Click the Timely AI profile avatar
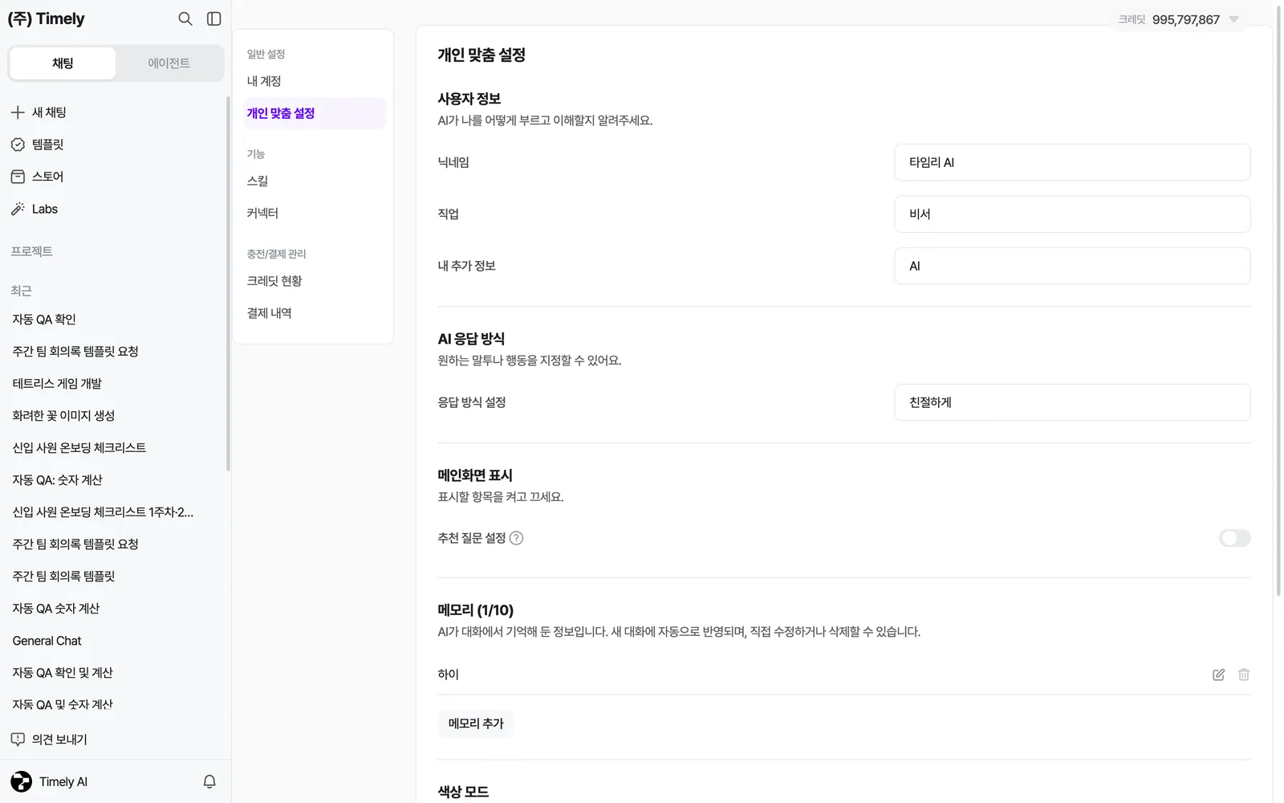Screen dimensions: 1284x803 [x=22, y=781]
